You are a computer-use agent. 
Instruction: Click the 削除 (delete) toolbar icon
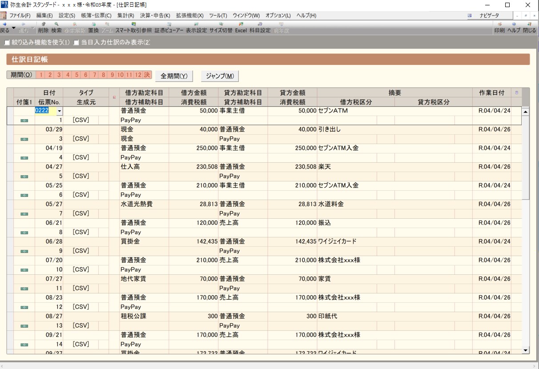point(43,28)
